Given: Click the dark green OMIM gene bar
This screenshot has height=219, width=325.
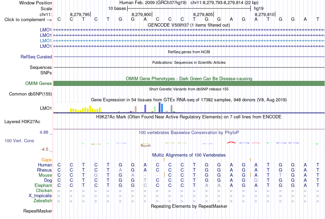Looking at the screenshot, I should [189, 84].
